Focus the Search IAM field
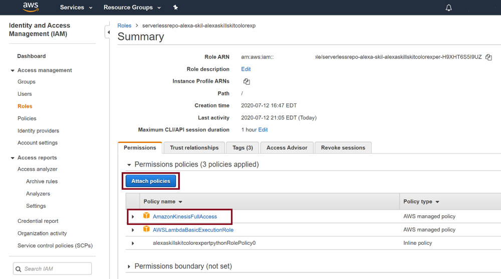 pos(53,269)
